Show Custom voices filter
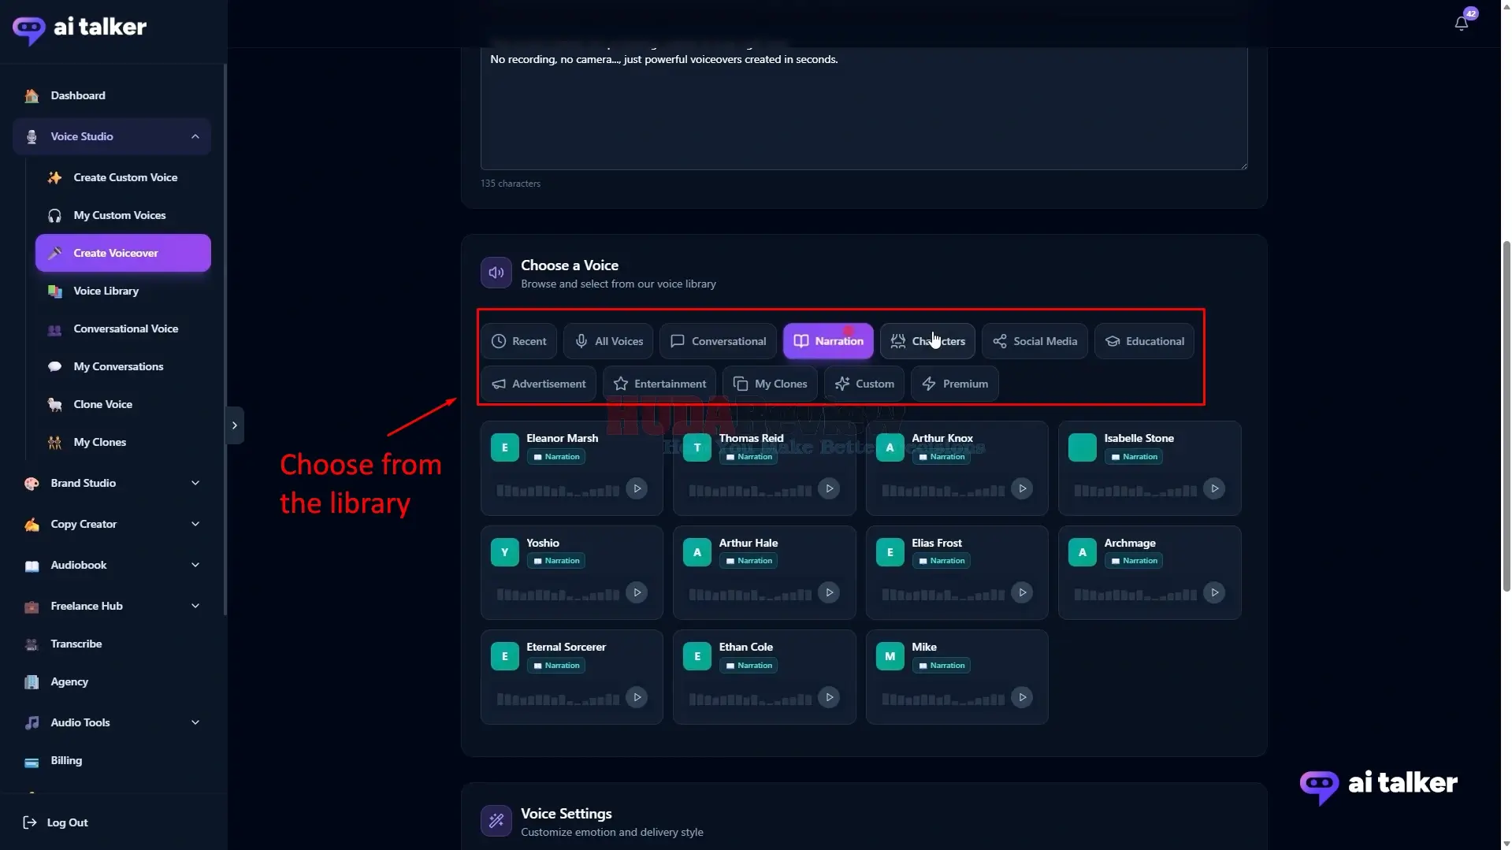Image resolution: width=1512 pixels, height=850 pixels. [864, 384]
